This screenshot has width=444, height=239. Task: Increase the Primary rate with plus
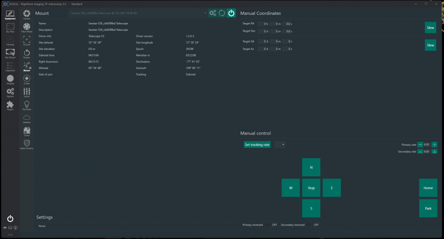[x=434, y=144]
